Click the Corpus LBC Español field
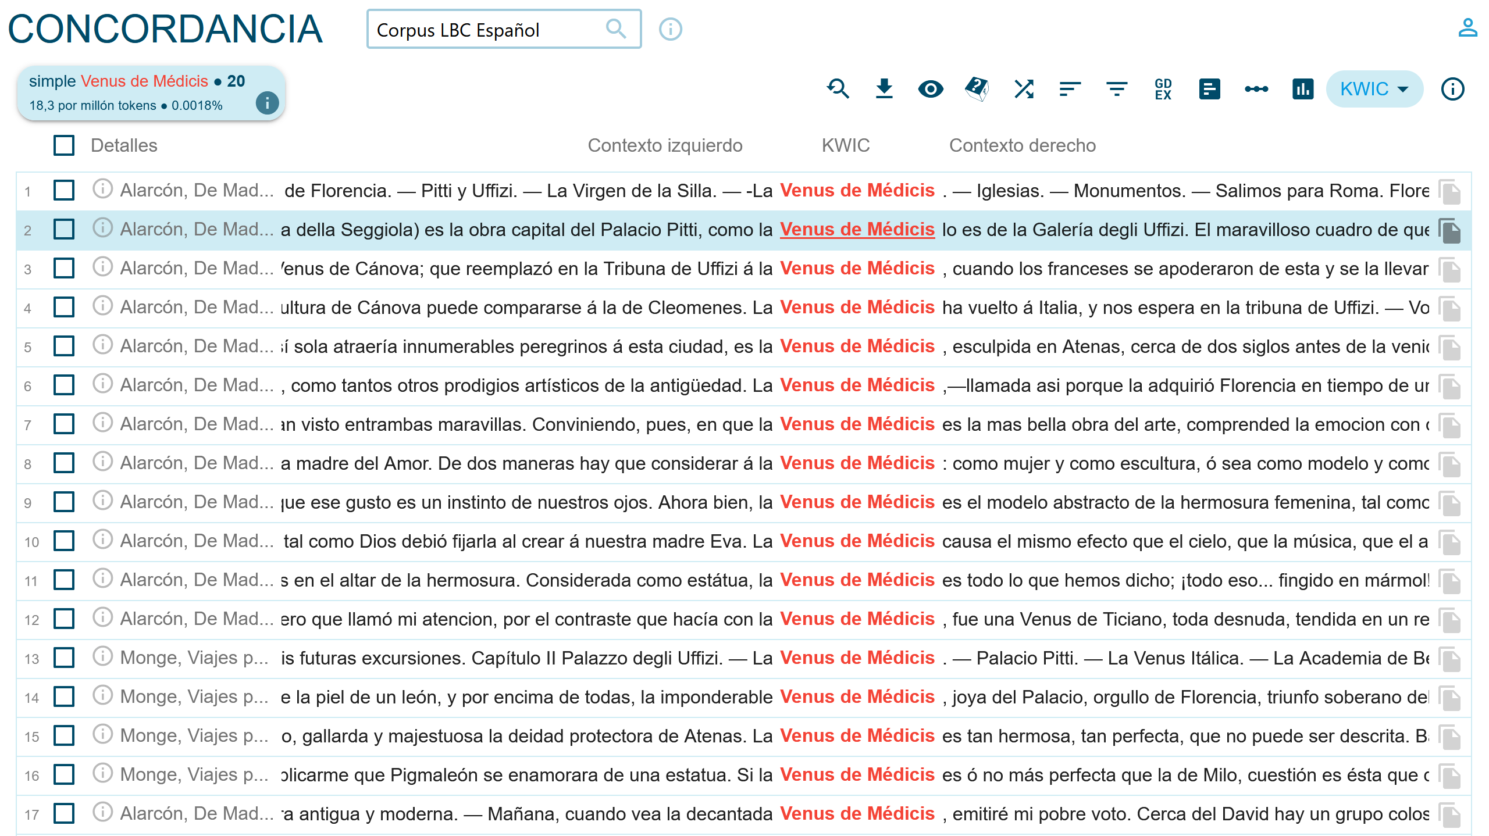The height and width of the screenshot is (836, 1489). point(504,29)
